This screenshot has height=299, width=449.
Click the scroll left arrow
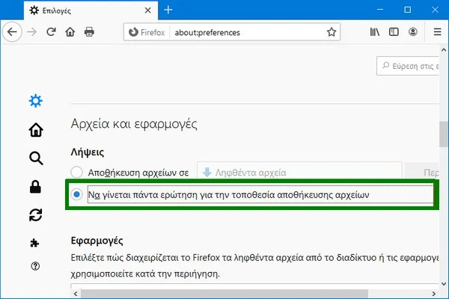(x=76, y=294)
